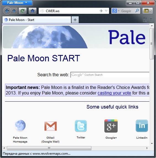Click the 'GMail (Google Mail)' text label
The width and height of the screenshot is (156, 158).
[50, 140]
